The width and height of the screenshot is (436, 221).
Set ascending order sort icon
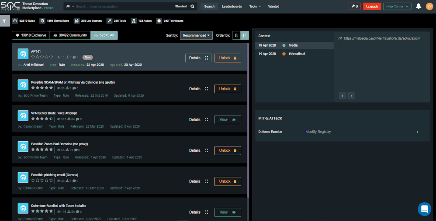236,35
